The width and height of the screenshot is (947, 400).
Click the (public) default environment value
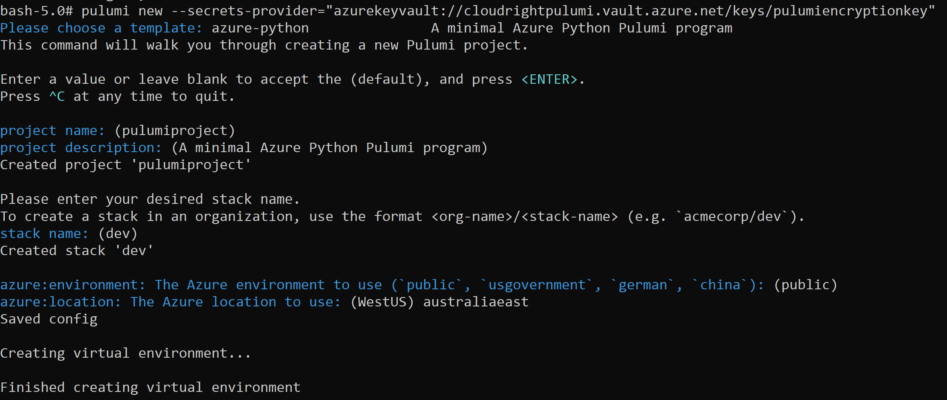[805, 285]
